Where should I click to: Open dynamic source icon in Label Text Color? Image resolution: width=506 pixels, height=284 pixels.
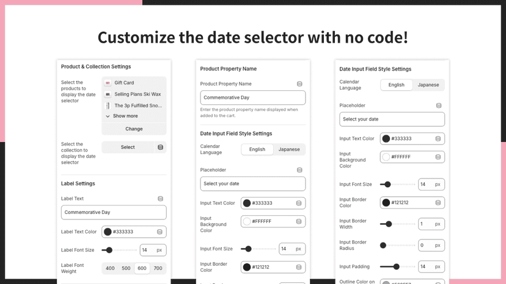pyautogui.click(x=159, y=232)
